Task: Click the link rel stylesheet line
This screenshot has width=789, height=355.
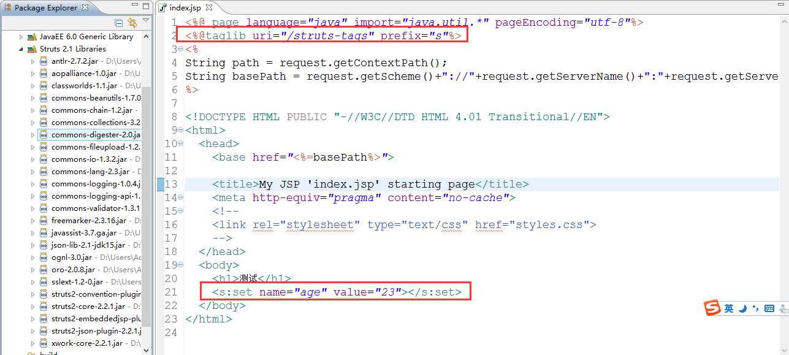Action: (x=405, y=224)
